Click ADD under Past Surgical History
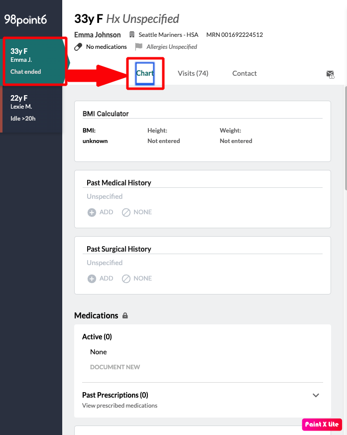The image size is (347, 435). (106, 279)
